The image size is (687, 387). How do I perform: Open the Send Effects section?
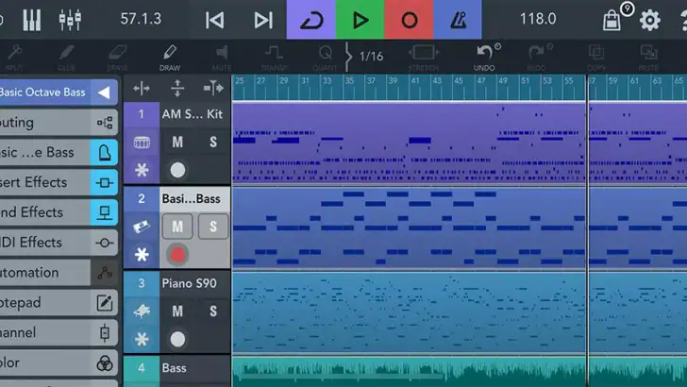point(59,212)
